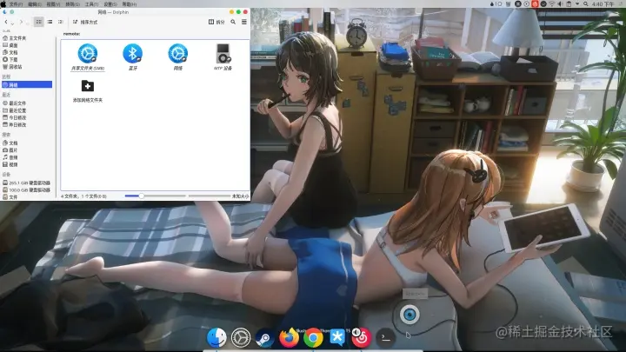
Task: Open the 排序方式 sort menu
Action: point(85,22)
